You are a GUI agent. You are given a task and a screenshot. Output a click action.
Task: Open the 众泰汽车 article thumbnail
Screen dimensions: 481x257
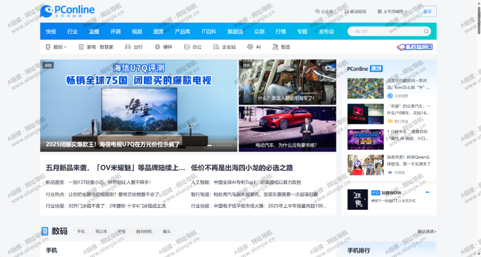(366, 114)
